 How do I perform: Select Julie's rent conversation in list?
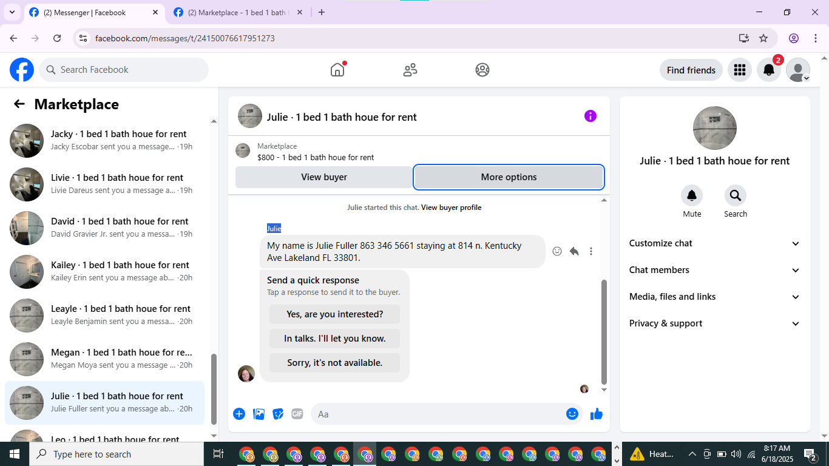click(104, 403)
